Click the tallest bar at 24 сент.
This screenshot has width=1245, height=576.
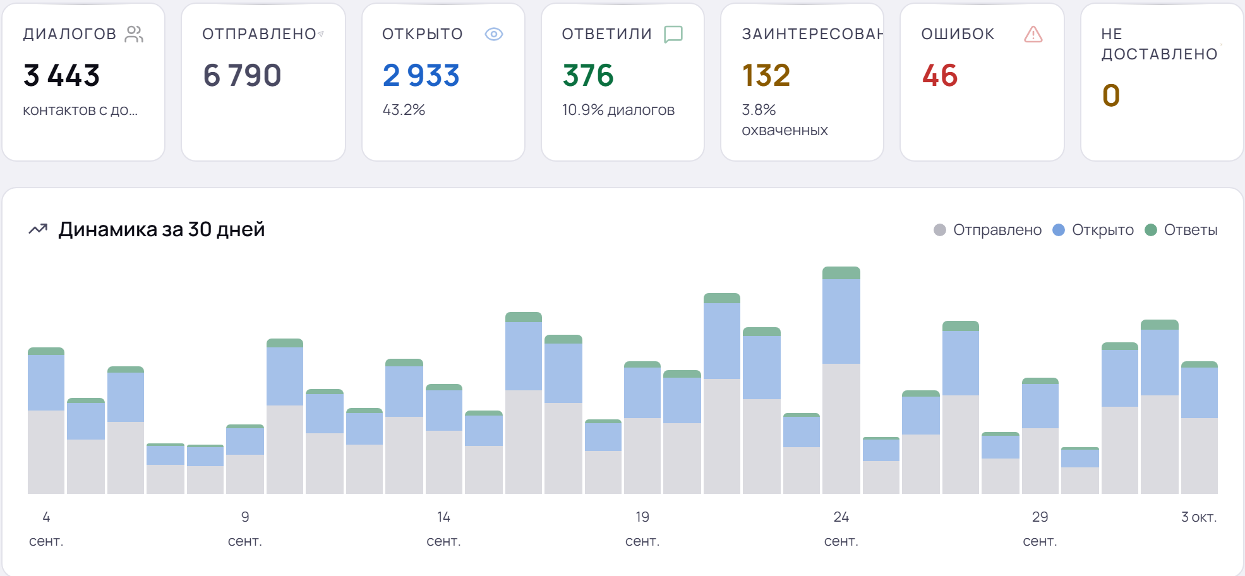841,380
